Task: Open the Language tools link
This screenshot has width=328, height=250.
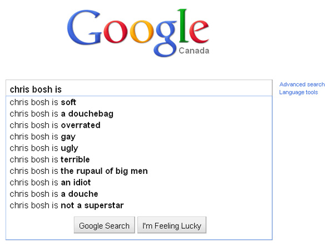Action: tap(299, 92)
